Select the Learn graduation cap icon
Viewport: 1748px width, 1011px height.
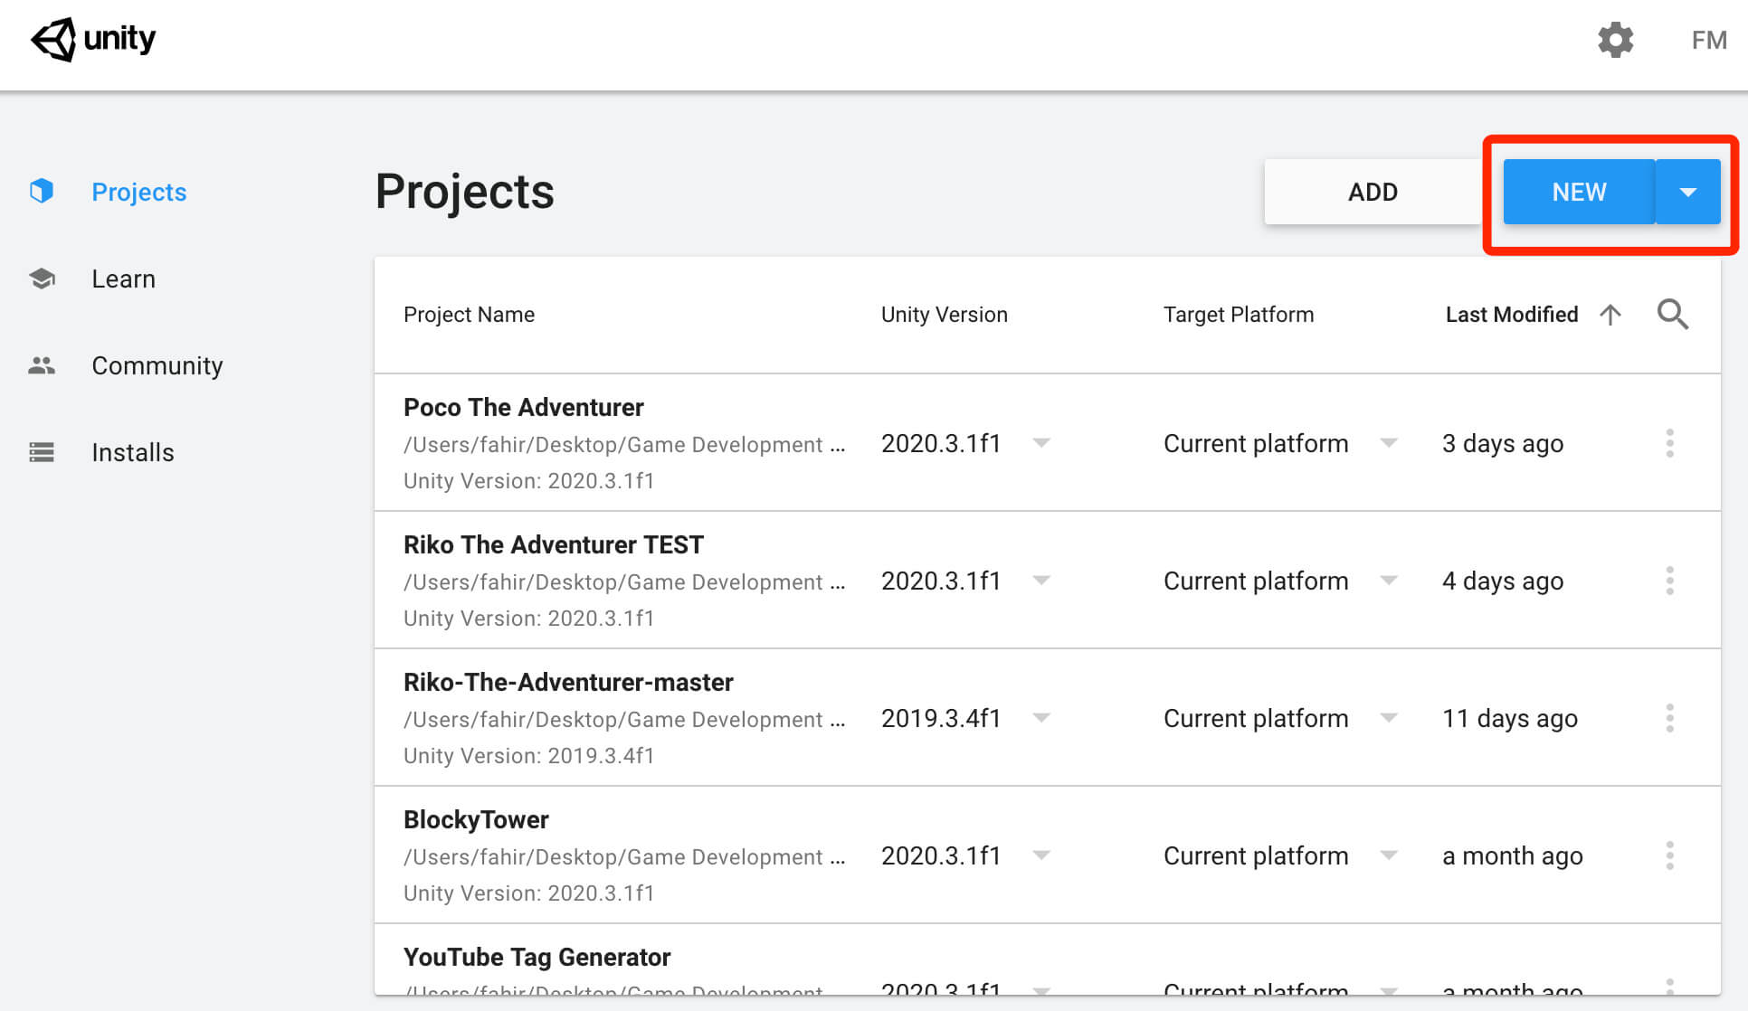pyautogui.click(x=42, y=279)
